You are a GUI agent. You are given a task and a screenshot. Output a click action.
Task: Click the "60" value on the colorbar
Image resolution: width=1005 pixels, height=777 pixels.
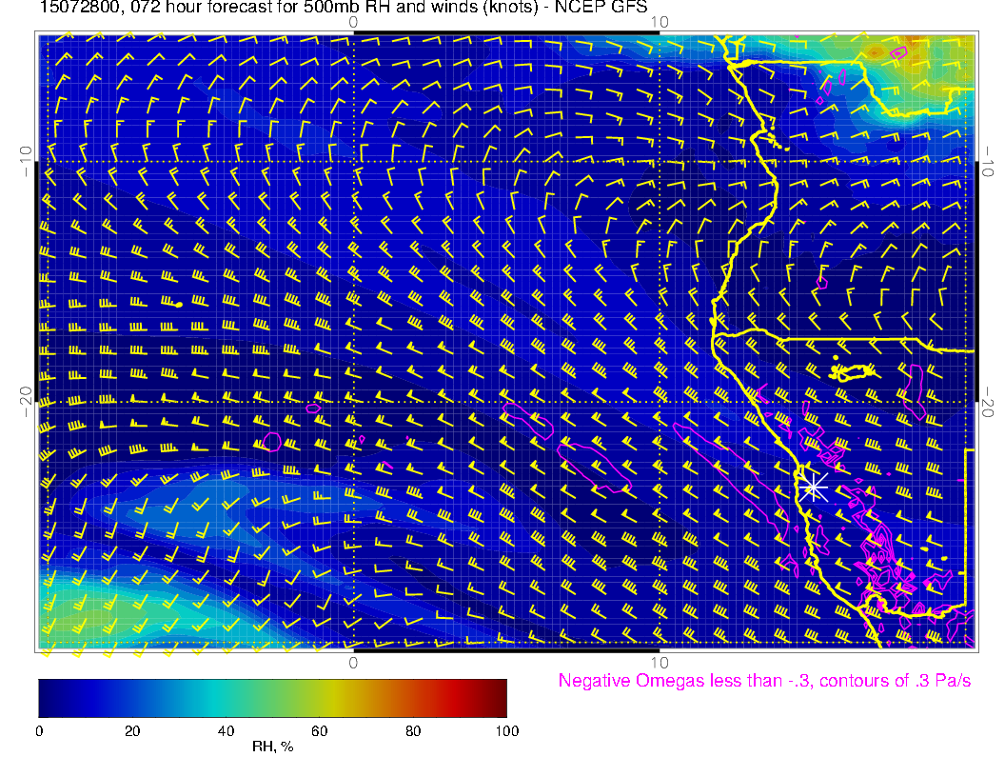(319, 731)
